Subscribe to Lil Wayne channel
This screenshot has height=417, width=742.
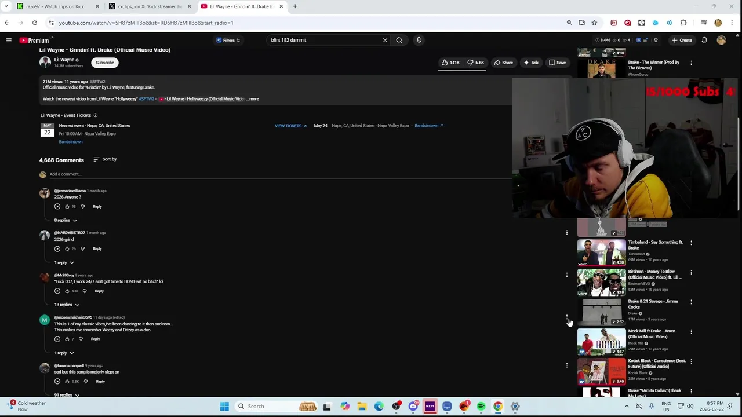tap(105, 63)
